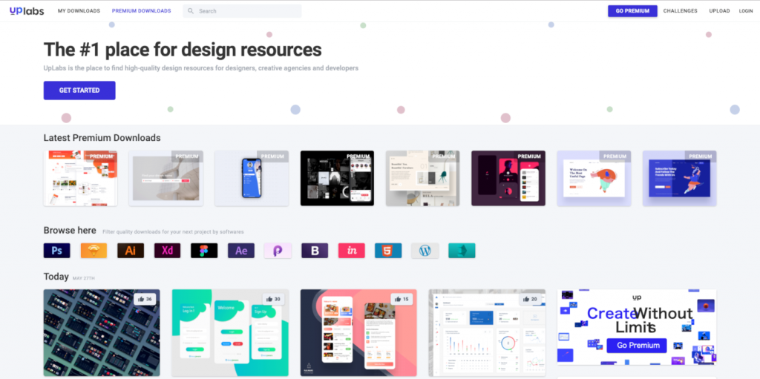Viewport: 760px width, 379px height.
Task: Click the 'The #1 place for design resources' headline
Action: [x=183, y=50]
